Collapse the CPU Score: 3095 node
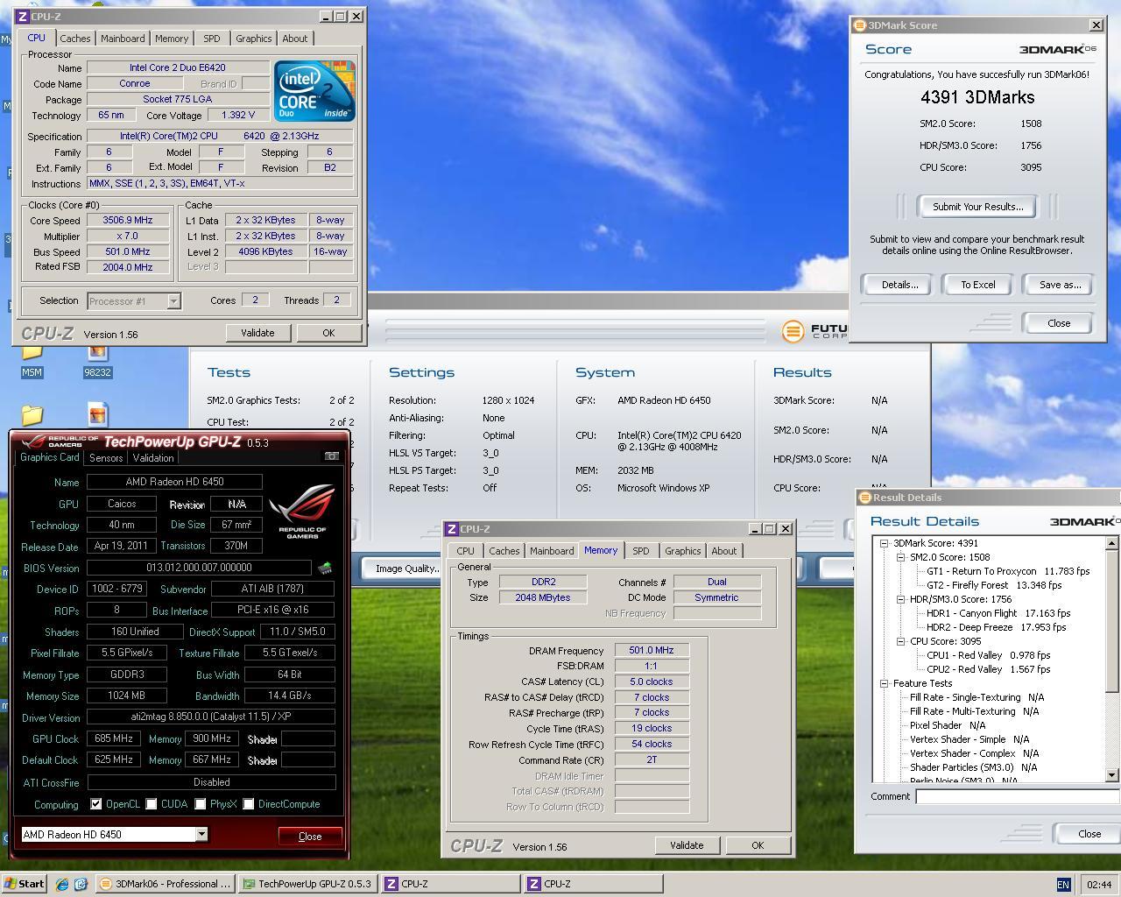 point(901,641)
